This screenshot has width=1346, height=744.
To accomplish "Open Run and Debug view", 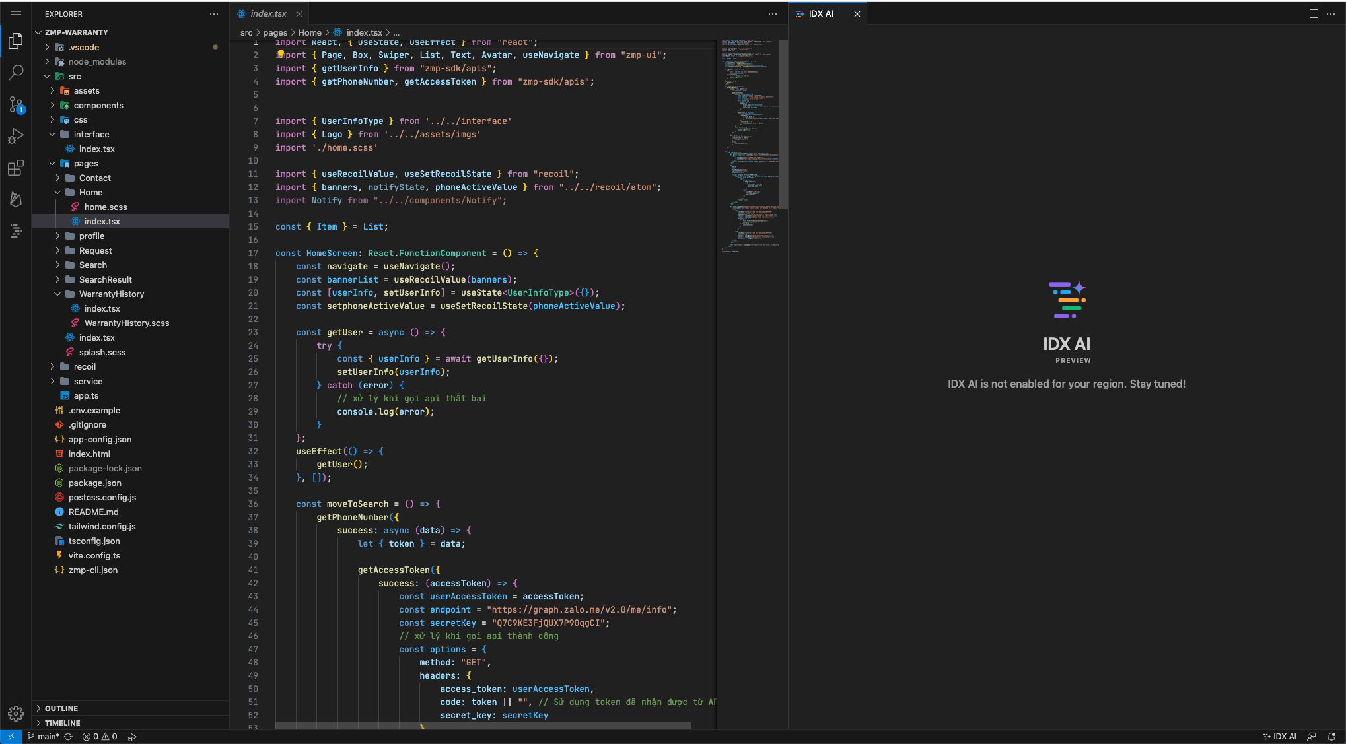I will [x=16, y=136].
